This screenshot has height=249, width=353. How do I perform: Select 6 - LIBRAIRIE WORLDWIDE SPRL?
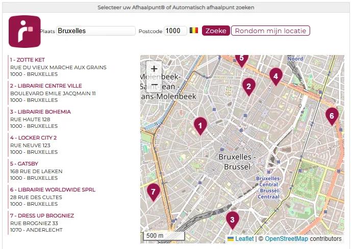pyautogui.click(x=53, y=189)
